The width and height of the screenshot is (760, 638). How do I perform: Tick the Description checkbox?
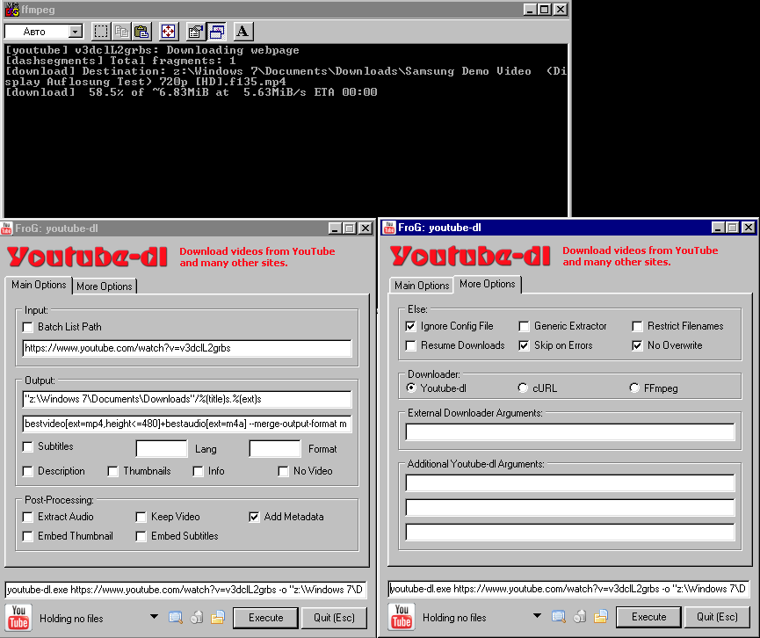click(28, 471)
